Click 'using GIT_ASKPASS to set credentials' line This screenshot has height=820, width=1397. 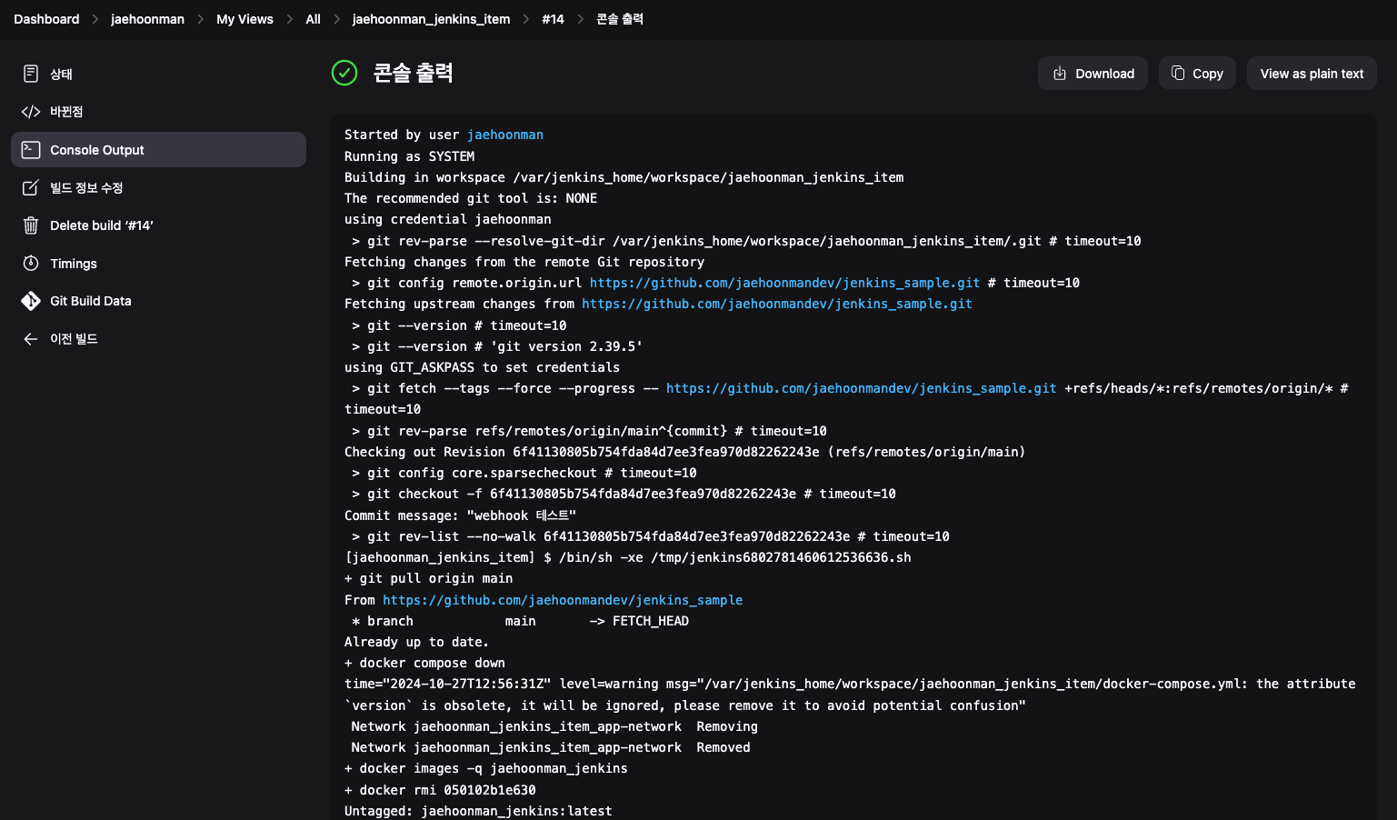[x=482, y=367]
